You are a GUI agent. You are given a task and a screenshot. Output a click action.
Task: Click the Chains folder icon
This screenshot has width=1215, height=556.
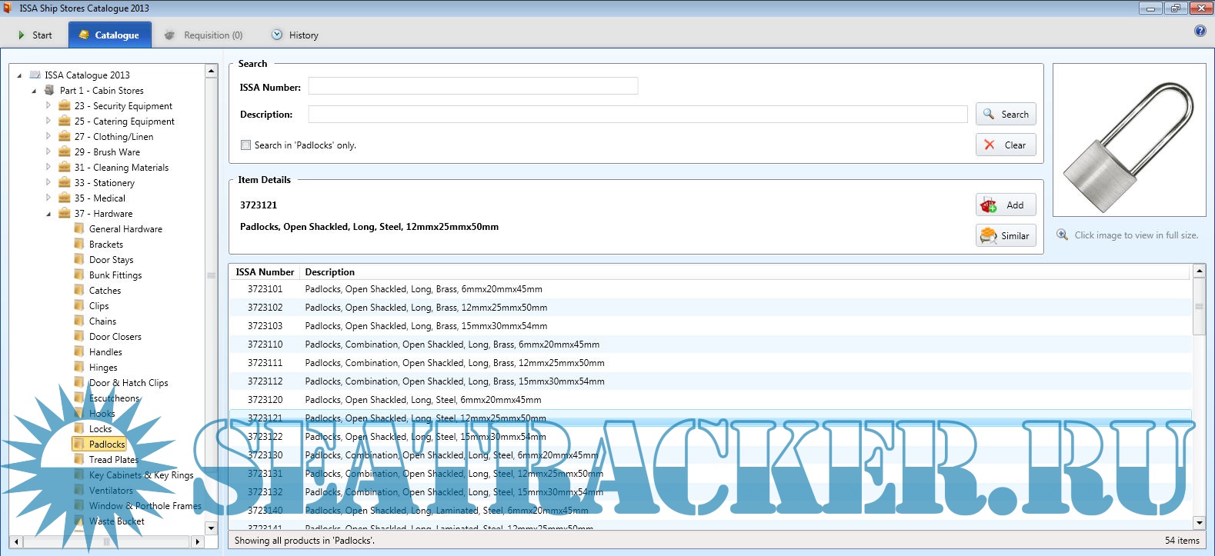click(78, 321)
